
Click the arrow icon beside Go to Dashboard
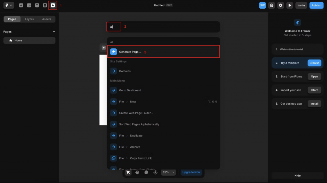point(113,90)
